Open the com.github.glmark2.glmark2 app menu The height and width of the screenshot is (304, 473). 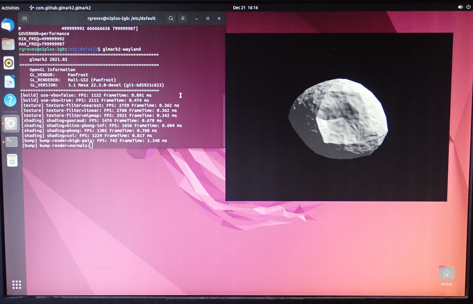tap(60, 8)
